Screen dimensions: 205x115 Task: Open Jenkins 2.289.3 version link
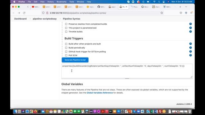184,104
